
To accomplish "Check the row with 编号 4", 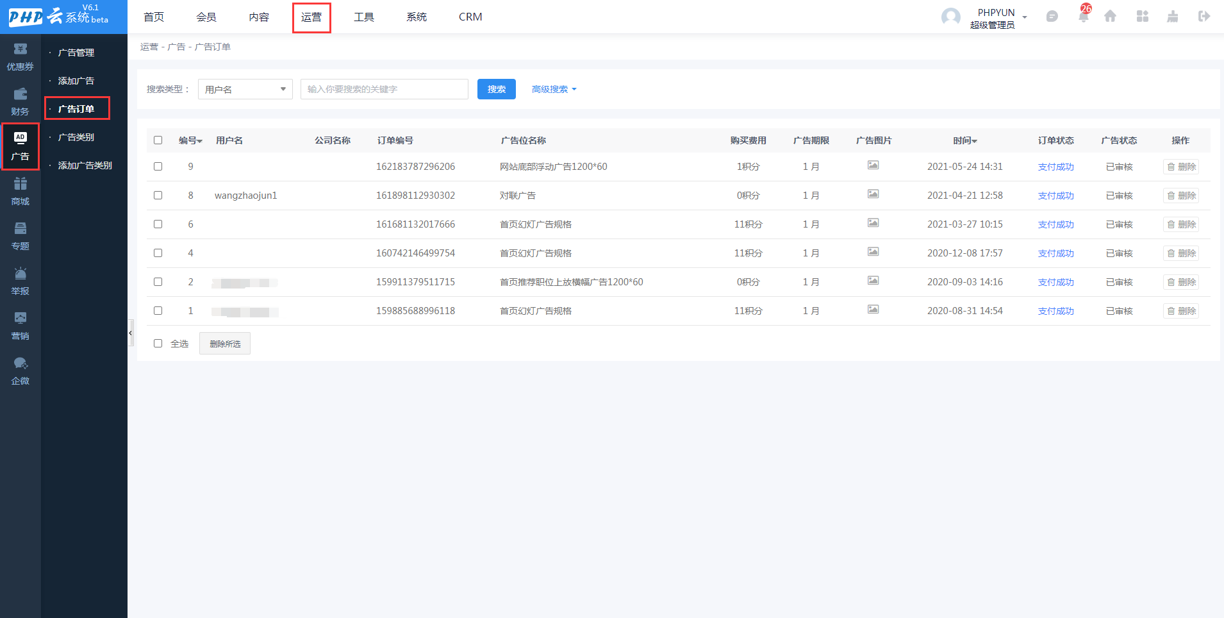I will 158,253.
